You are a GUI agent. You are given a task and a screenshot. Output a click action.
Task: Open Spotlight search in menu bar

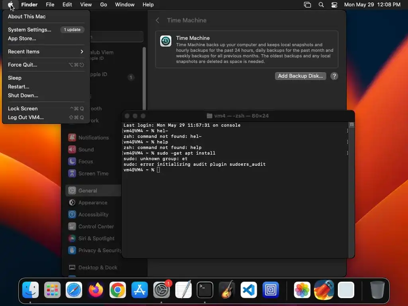coord(321,5)
